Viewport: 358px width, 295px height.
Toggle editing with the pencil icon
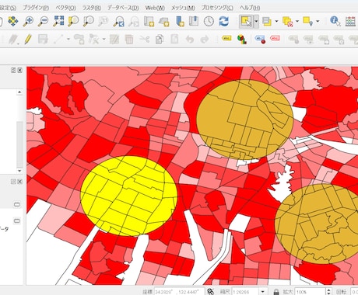(28, 40)
